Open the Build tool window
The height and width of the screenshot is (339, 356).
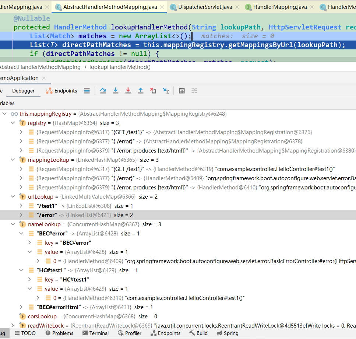(x=198, y=333)
